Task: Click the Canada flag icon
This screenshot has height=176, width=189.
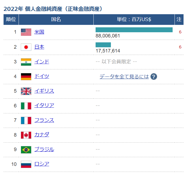Action: [x=26, y=135]
